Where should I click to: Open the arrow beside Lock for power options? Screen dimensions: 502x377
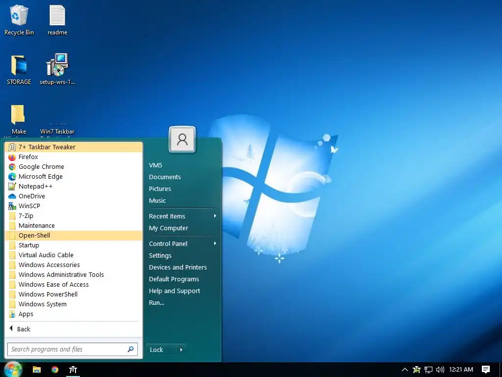[181, 350]
